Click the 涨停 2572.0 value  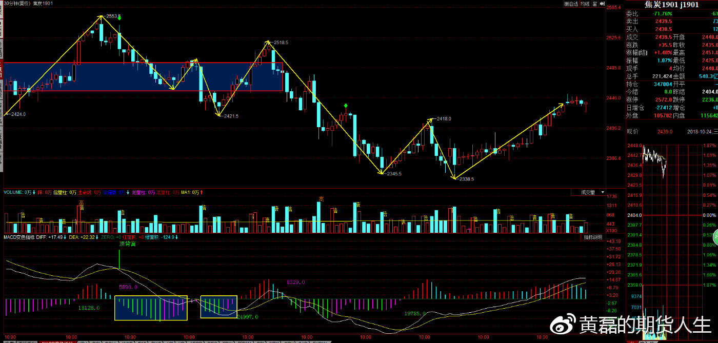664,99
